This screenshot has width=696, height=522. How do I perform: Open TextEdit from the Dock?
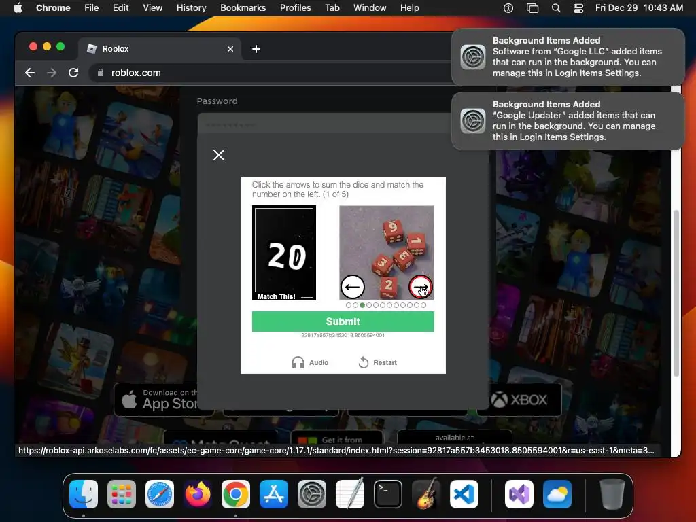click(350, 494)
